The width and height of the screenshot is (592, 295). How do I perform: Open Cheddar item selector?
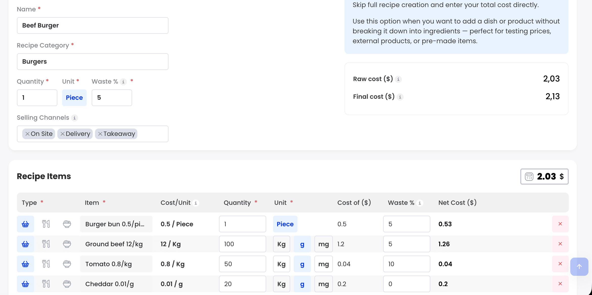pos(116,284)
